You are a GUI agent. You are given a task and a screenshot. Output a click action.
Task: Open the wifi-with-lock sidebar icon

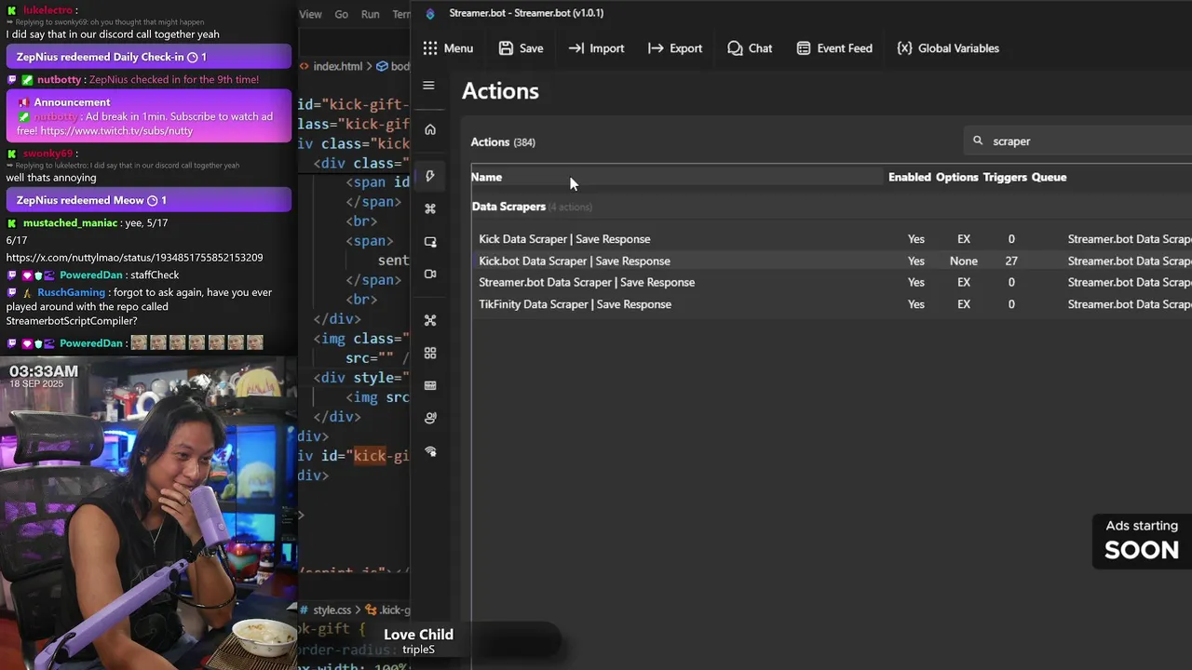[x=430, y=451]
